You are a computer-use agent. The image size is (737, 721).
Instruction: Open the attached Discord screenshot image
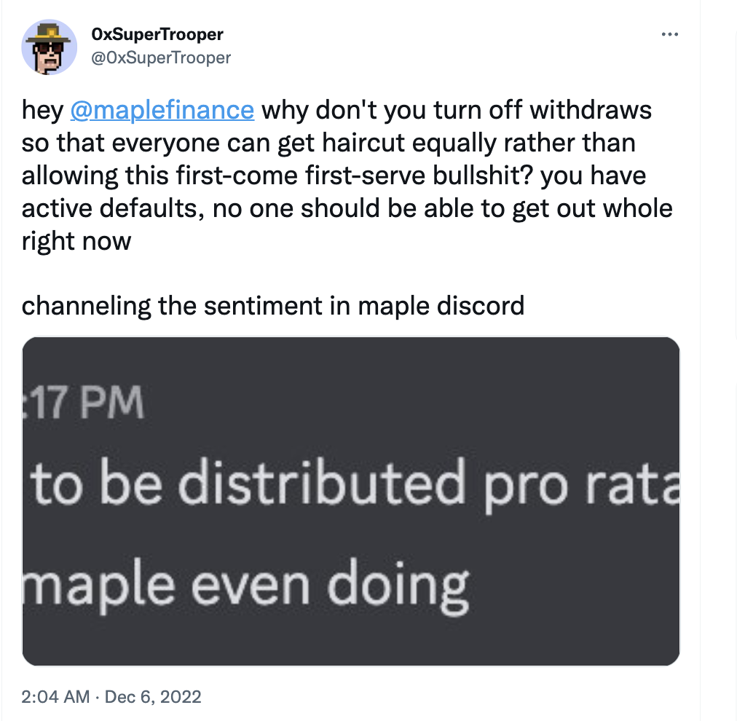(x=351, y=501)
